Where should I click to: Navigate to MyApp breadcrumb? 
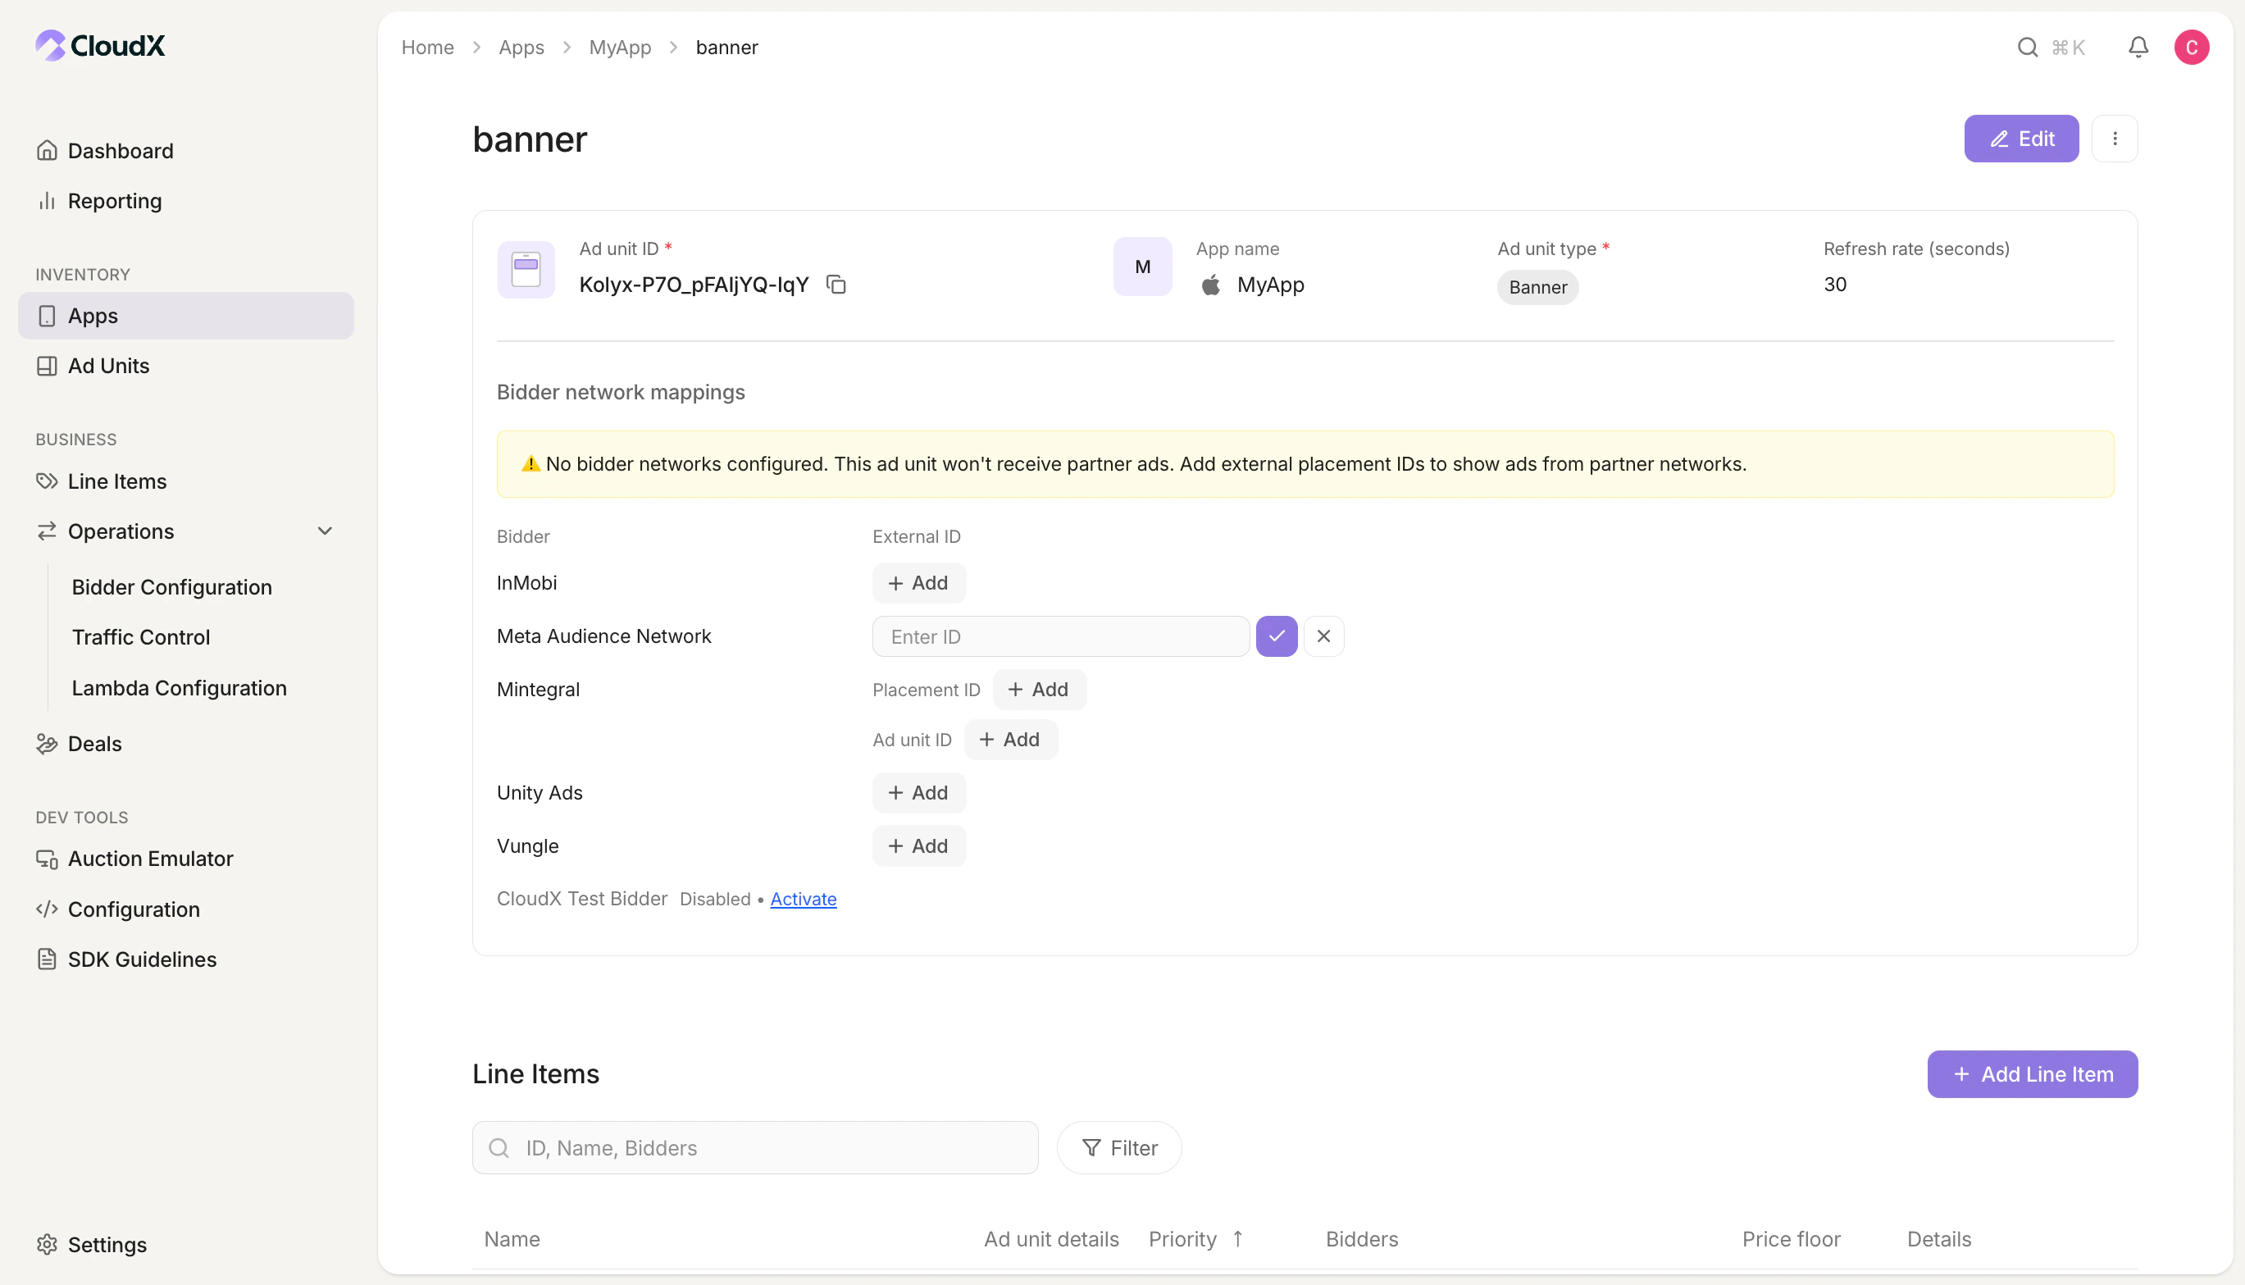(620, 47)
